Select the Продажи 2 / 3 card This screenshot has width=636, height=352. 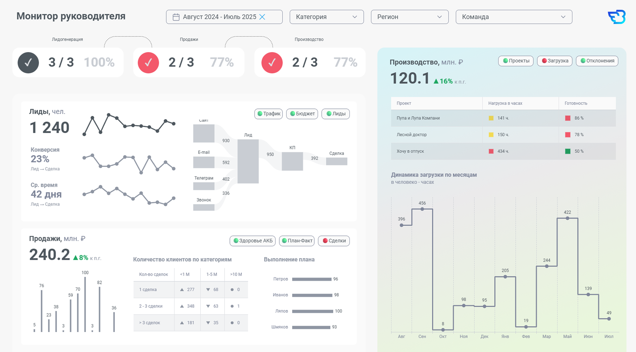(x=189, y=63)
